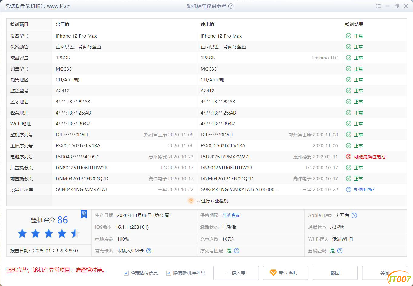Image resolution: width=413 pixels, height=286 pixels.
Task: Click the green check icon in Wi-Fi地址 row
Action: point(349,124)
